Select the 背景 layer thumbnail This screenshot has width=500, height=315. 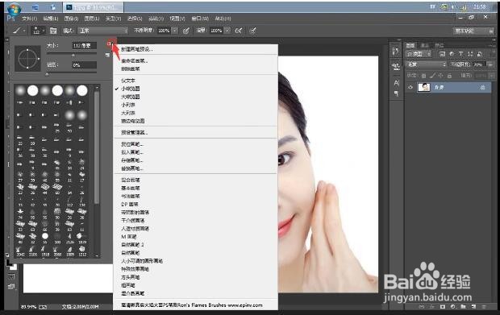[x=423, y=87]
